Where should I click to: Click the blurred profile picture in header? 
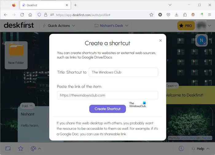click(201, 25)
